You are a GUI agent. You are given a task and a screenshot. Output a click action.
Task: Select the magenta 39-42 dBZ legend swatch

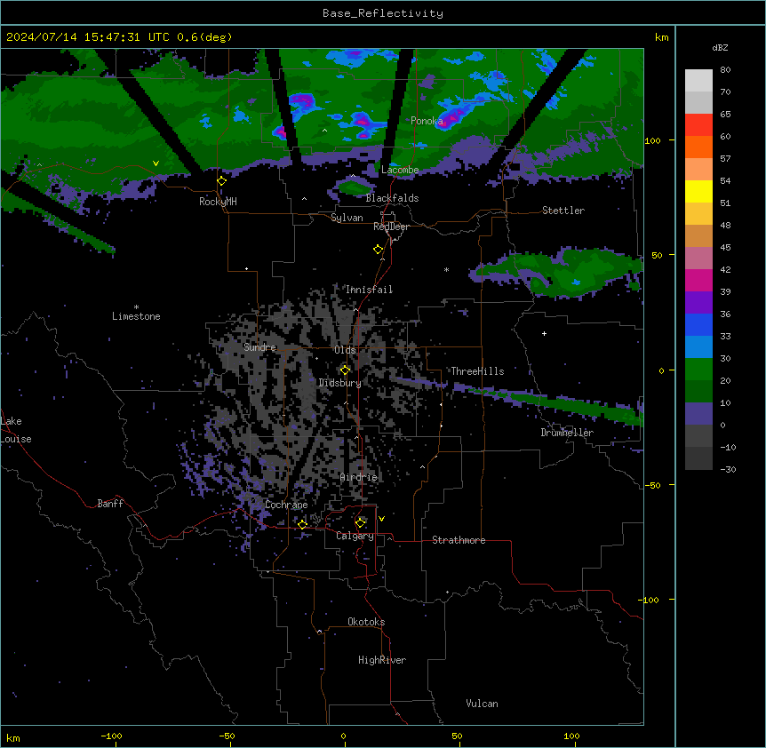pos(698,281)
